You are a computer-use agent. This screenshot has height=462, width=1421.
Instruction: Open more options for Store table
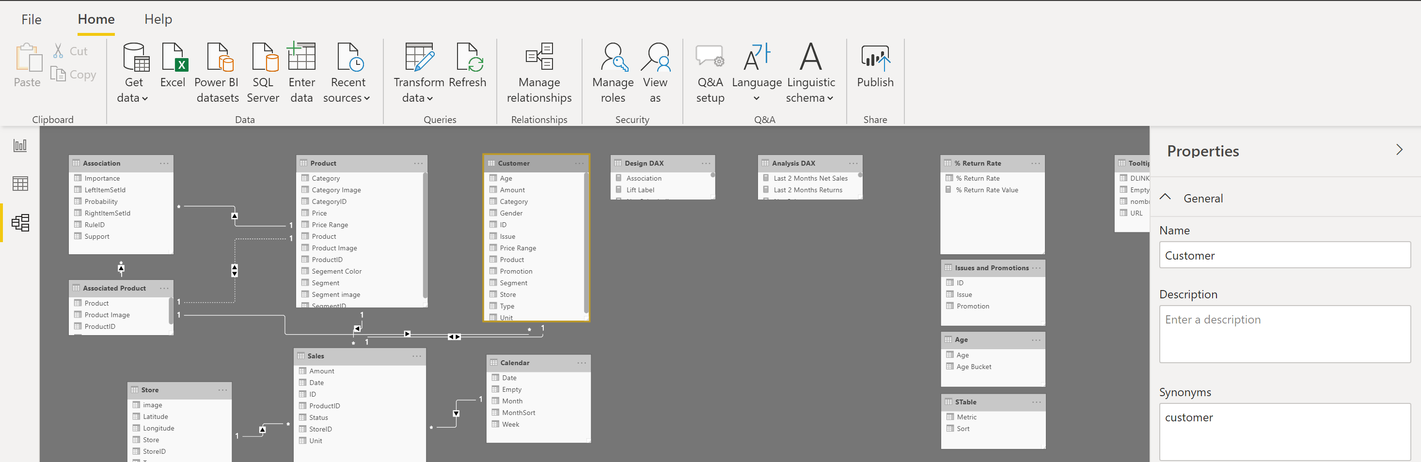pos(222,390)
